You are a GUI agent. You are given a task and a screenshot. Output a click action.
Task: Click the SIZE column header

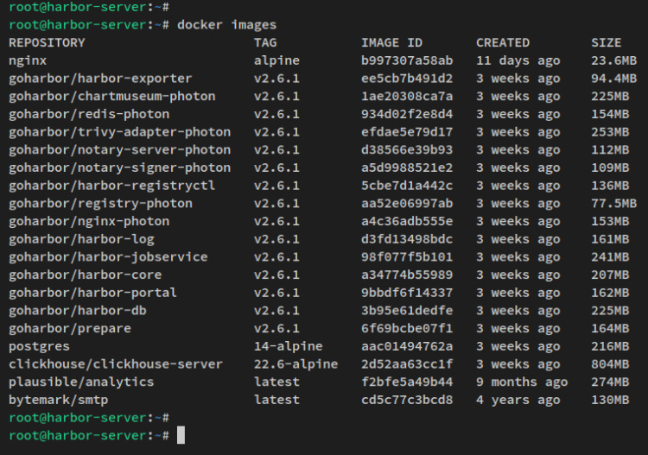pos(606,42)
